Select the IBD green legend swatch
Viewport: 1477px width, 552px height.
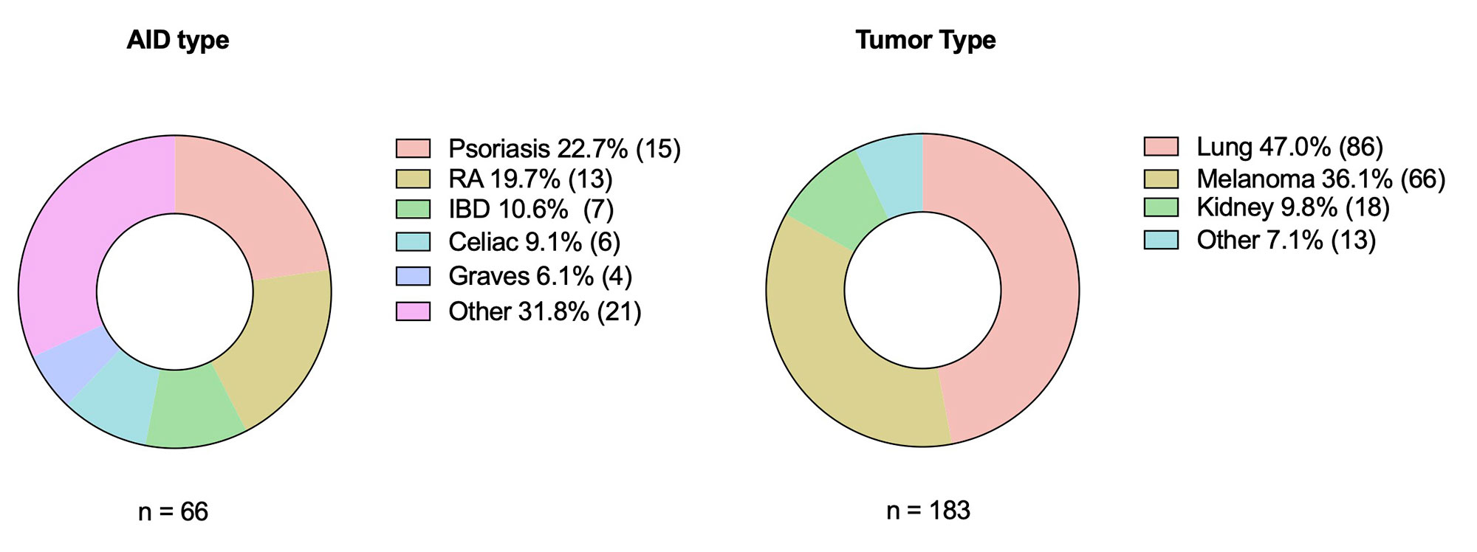click(x=413, y=210)
